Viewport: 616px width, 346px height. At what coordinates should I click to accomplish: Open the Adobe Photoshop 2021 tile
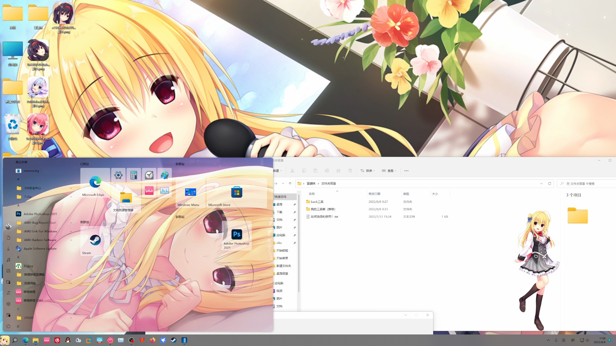click(237, 235)
